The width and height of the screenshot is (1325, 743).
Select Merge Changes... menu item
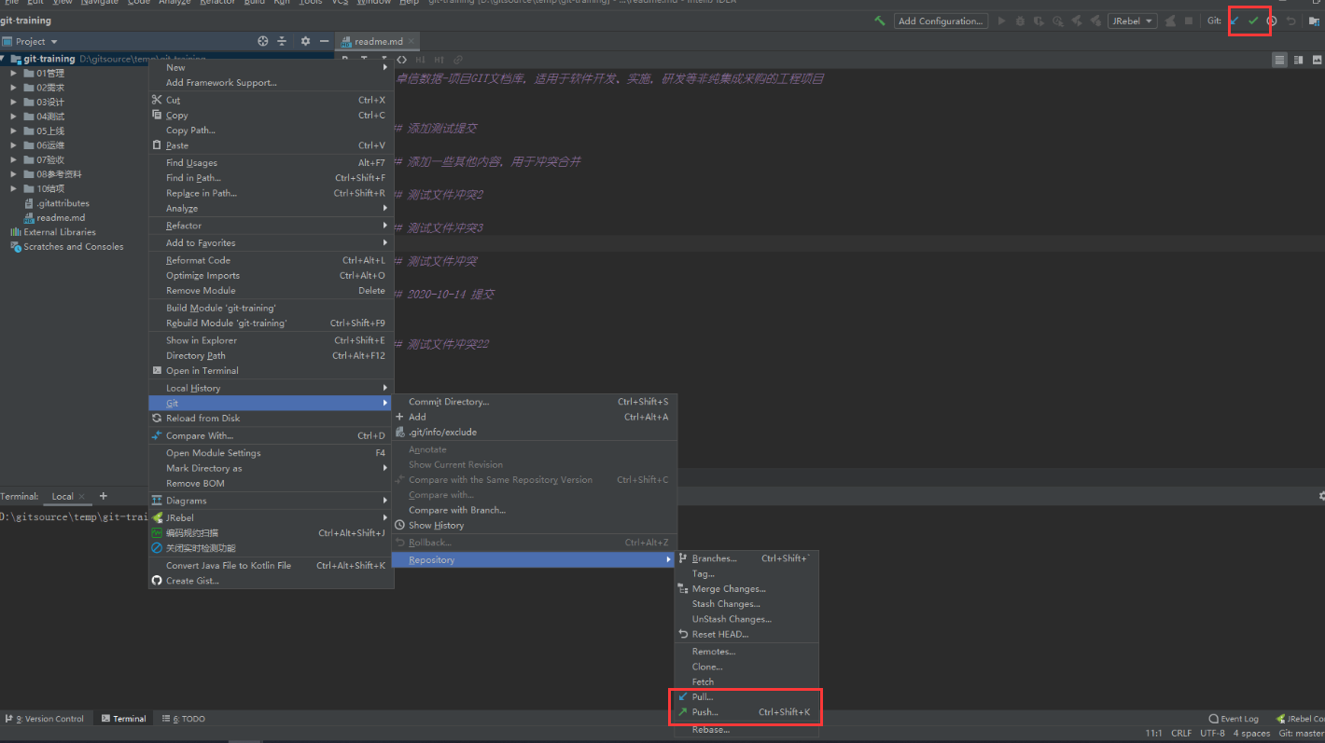(746, 589)
